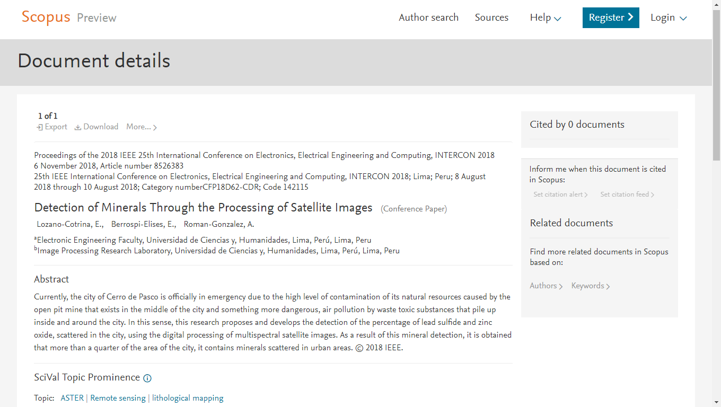Open author Berrospi-Elises, E. profile
The height and width of the screenshot is (407, 721).
[143, 224]
